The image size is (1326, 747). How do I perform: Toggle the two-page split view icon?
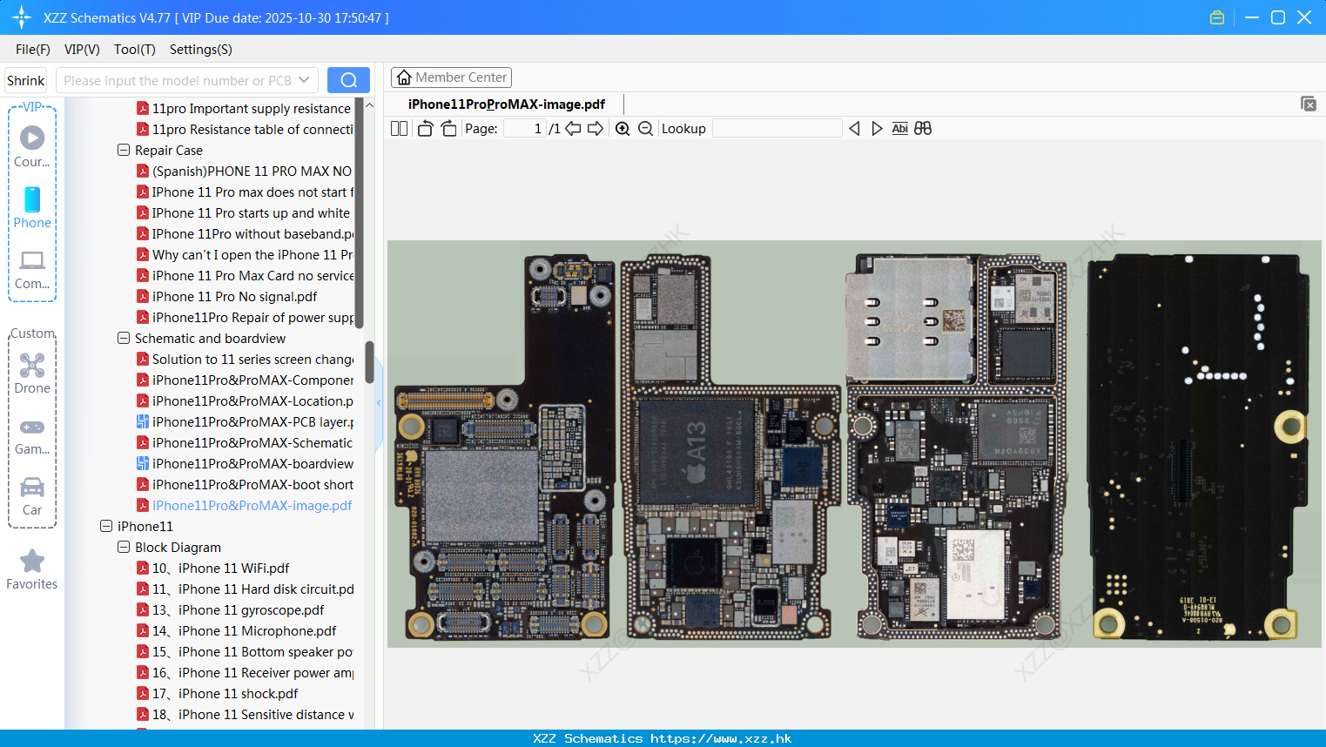pos(400,129)
